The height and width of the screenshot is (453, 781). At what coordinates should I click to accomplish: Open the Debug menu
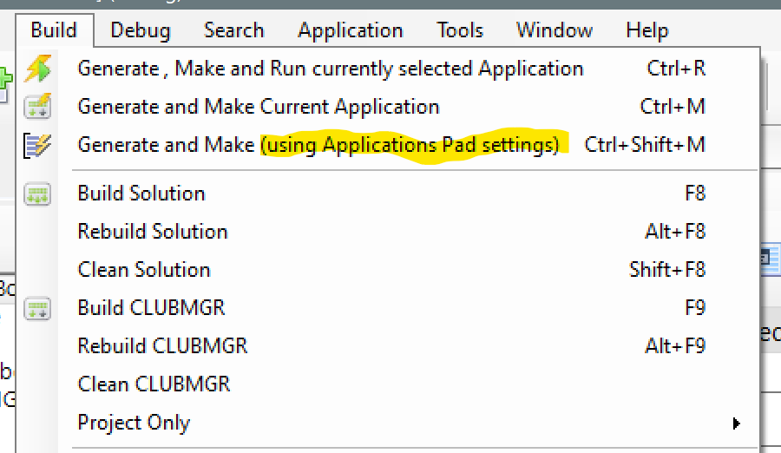141,31
